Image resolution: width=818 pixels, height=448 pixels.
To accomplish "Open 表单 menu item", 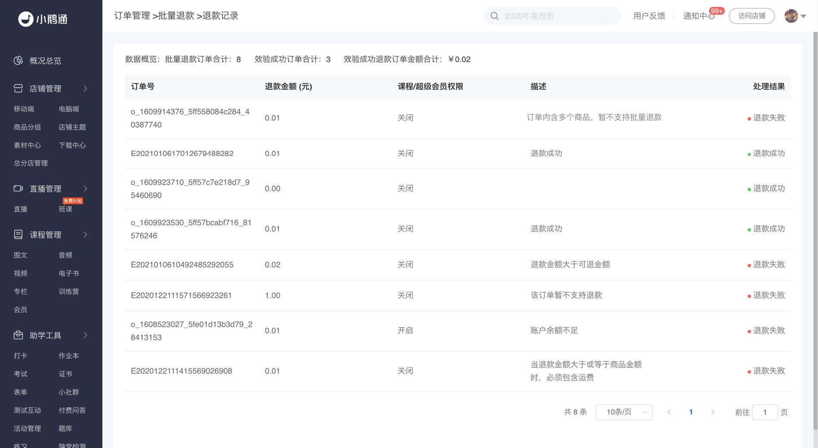I will 20,392.
